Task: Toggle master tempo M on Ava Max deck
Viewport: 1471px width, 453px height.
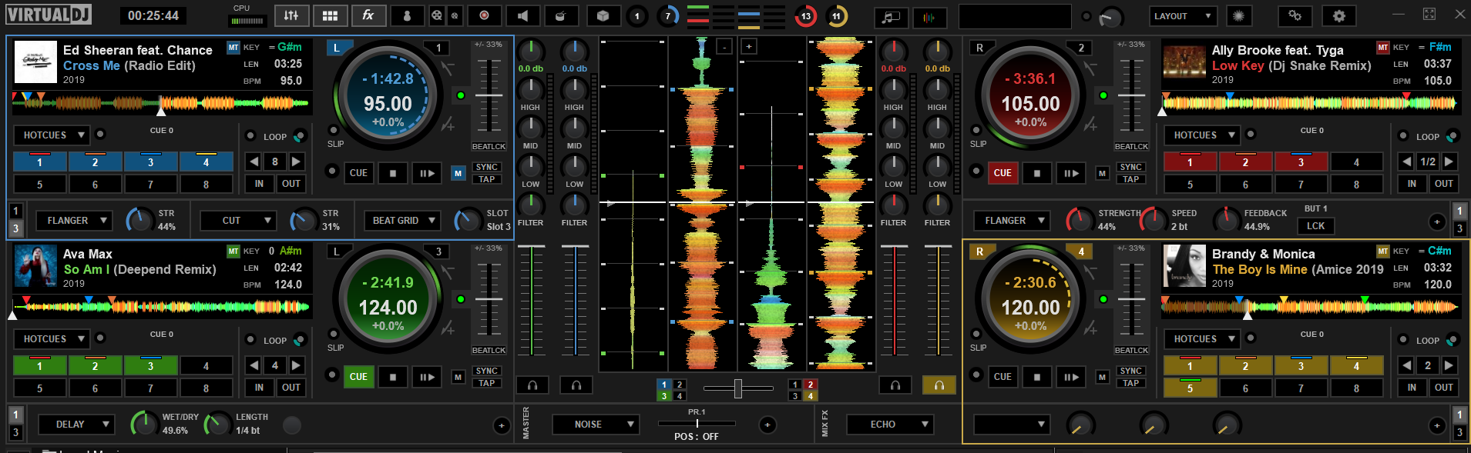Action: point(458,378)
